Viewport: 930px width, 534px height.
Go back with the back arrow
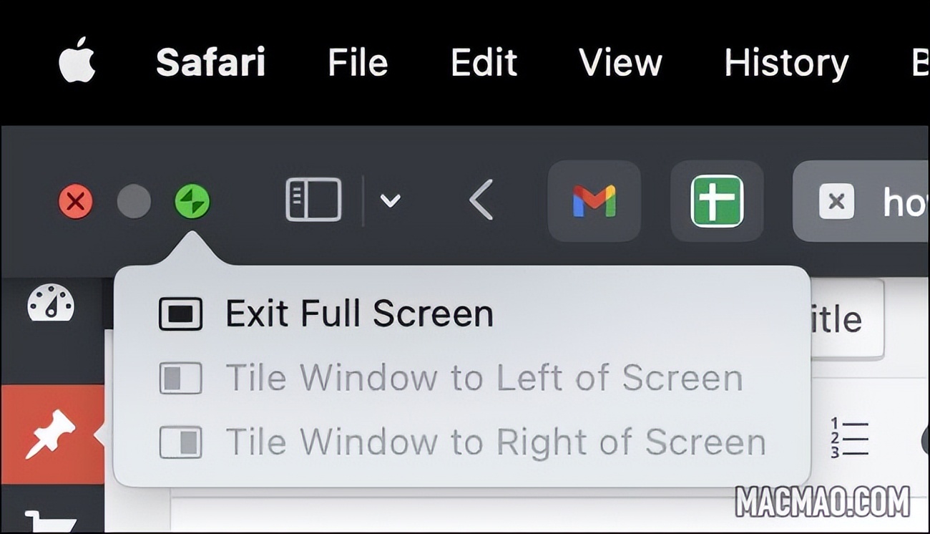tap(481, 200)
